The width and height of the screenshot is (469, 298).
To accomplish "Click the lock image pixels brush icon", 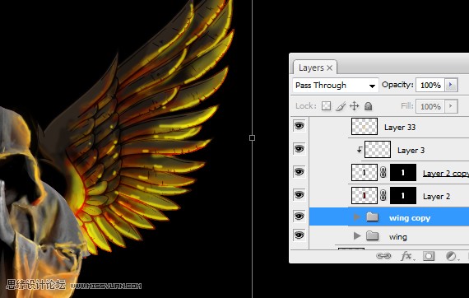I will coord(341,106).
